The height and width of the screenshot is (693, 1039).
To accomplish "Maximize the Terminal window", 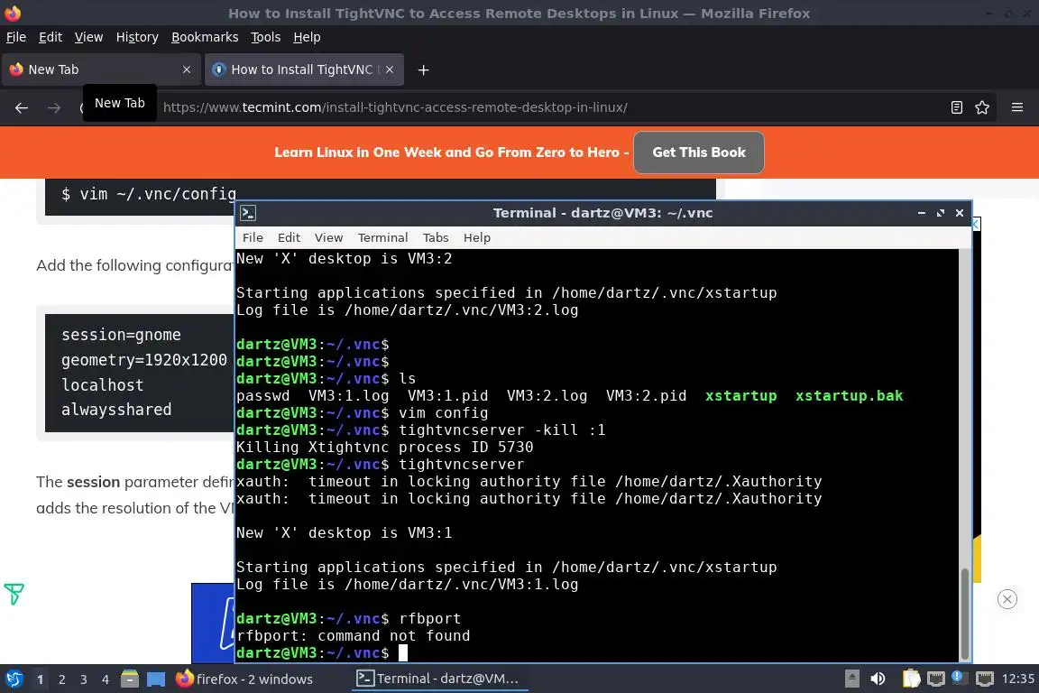I will coord(941,213).
